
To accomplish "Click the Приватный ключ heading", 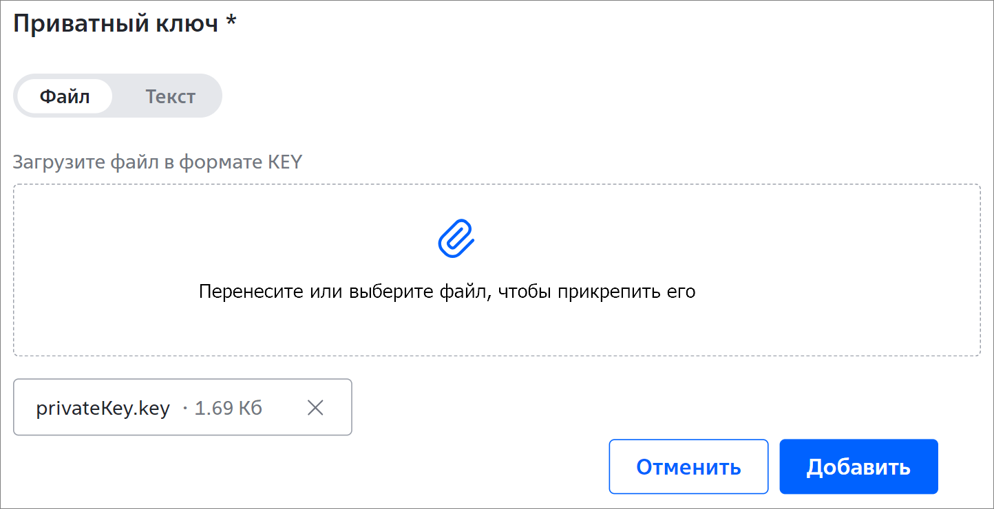I will pos(116,23).
